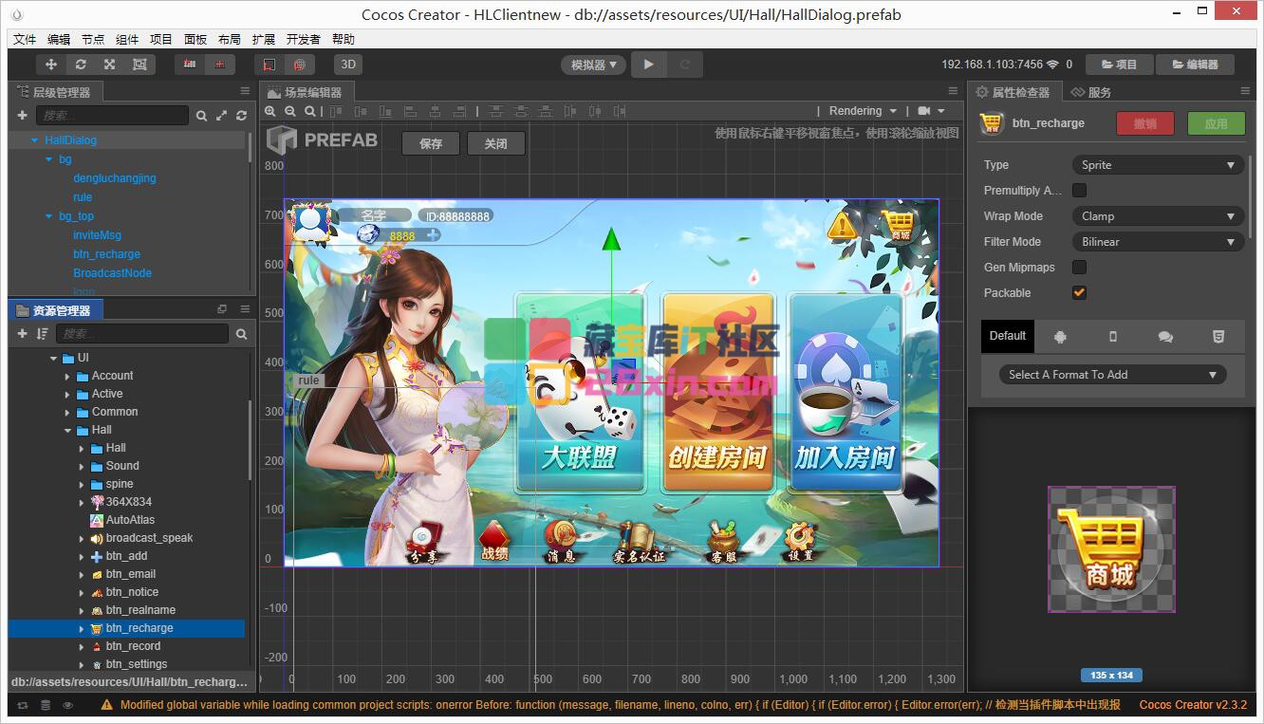Open the 模拟器 simulator dropdown
This screenshot has width=1264, height=724.
pyautogui.click(x=593, y=65)
